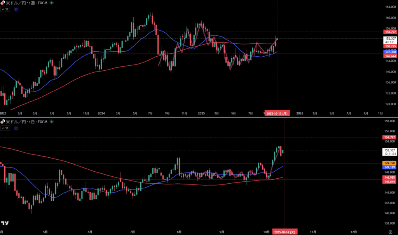Click the purple loading indicator icon on daily chart
Image resolution: width=398 pixels, height=235 pixels.
point(16,128)
